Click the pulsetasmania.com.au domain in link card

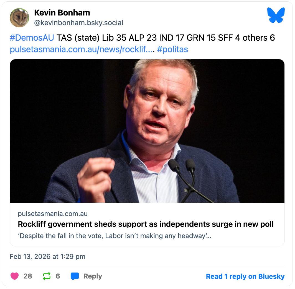53,214
